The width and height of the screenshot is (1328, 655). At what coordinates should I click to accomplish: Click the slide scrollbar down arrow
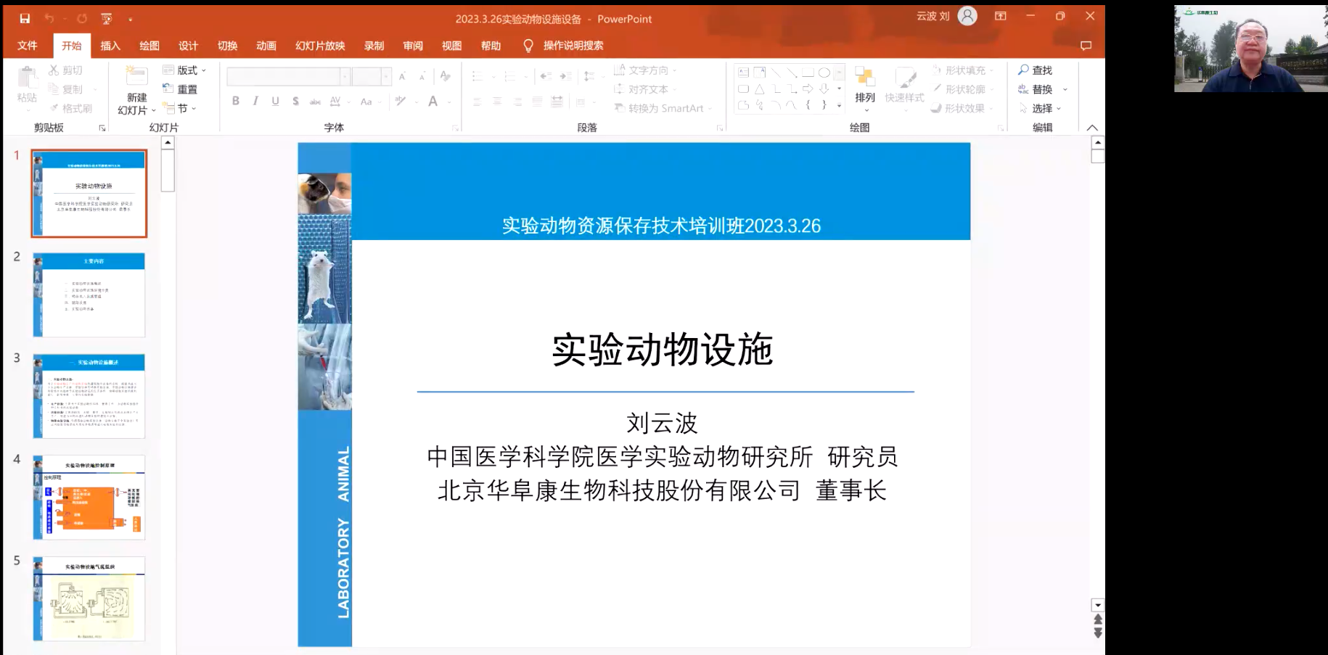(1097, 605)
